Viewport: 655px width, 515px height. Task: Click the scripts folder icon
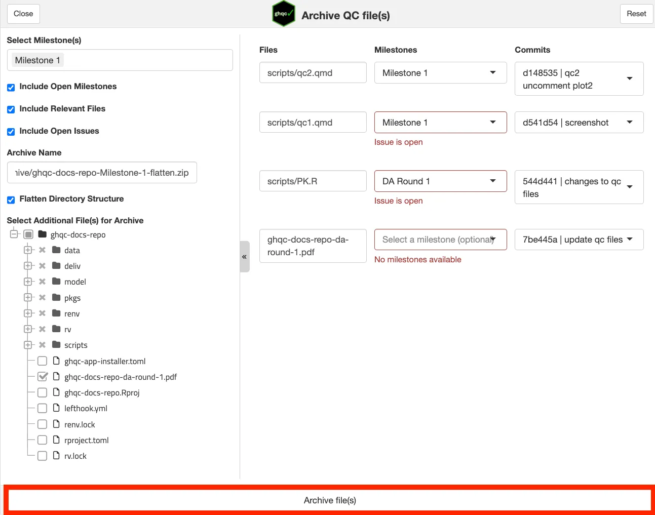[56, 345]
